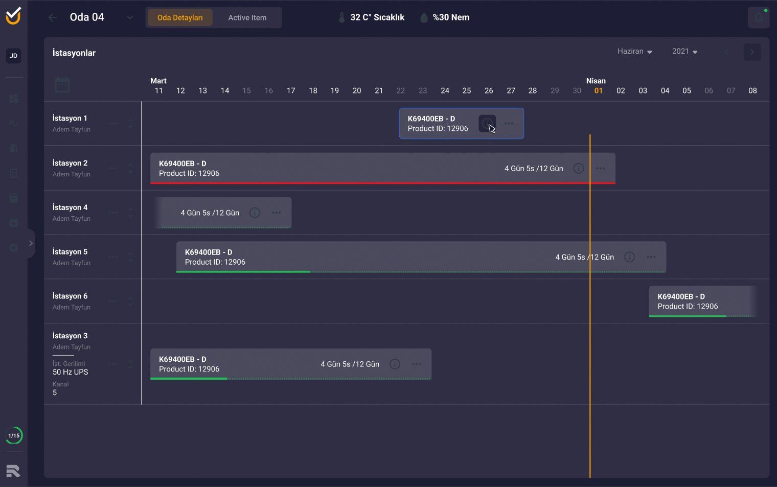Click the "50 Hz UPS" value

click(x=71, y=372)
